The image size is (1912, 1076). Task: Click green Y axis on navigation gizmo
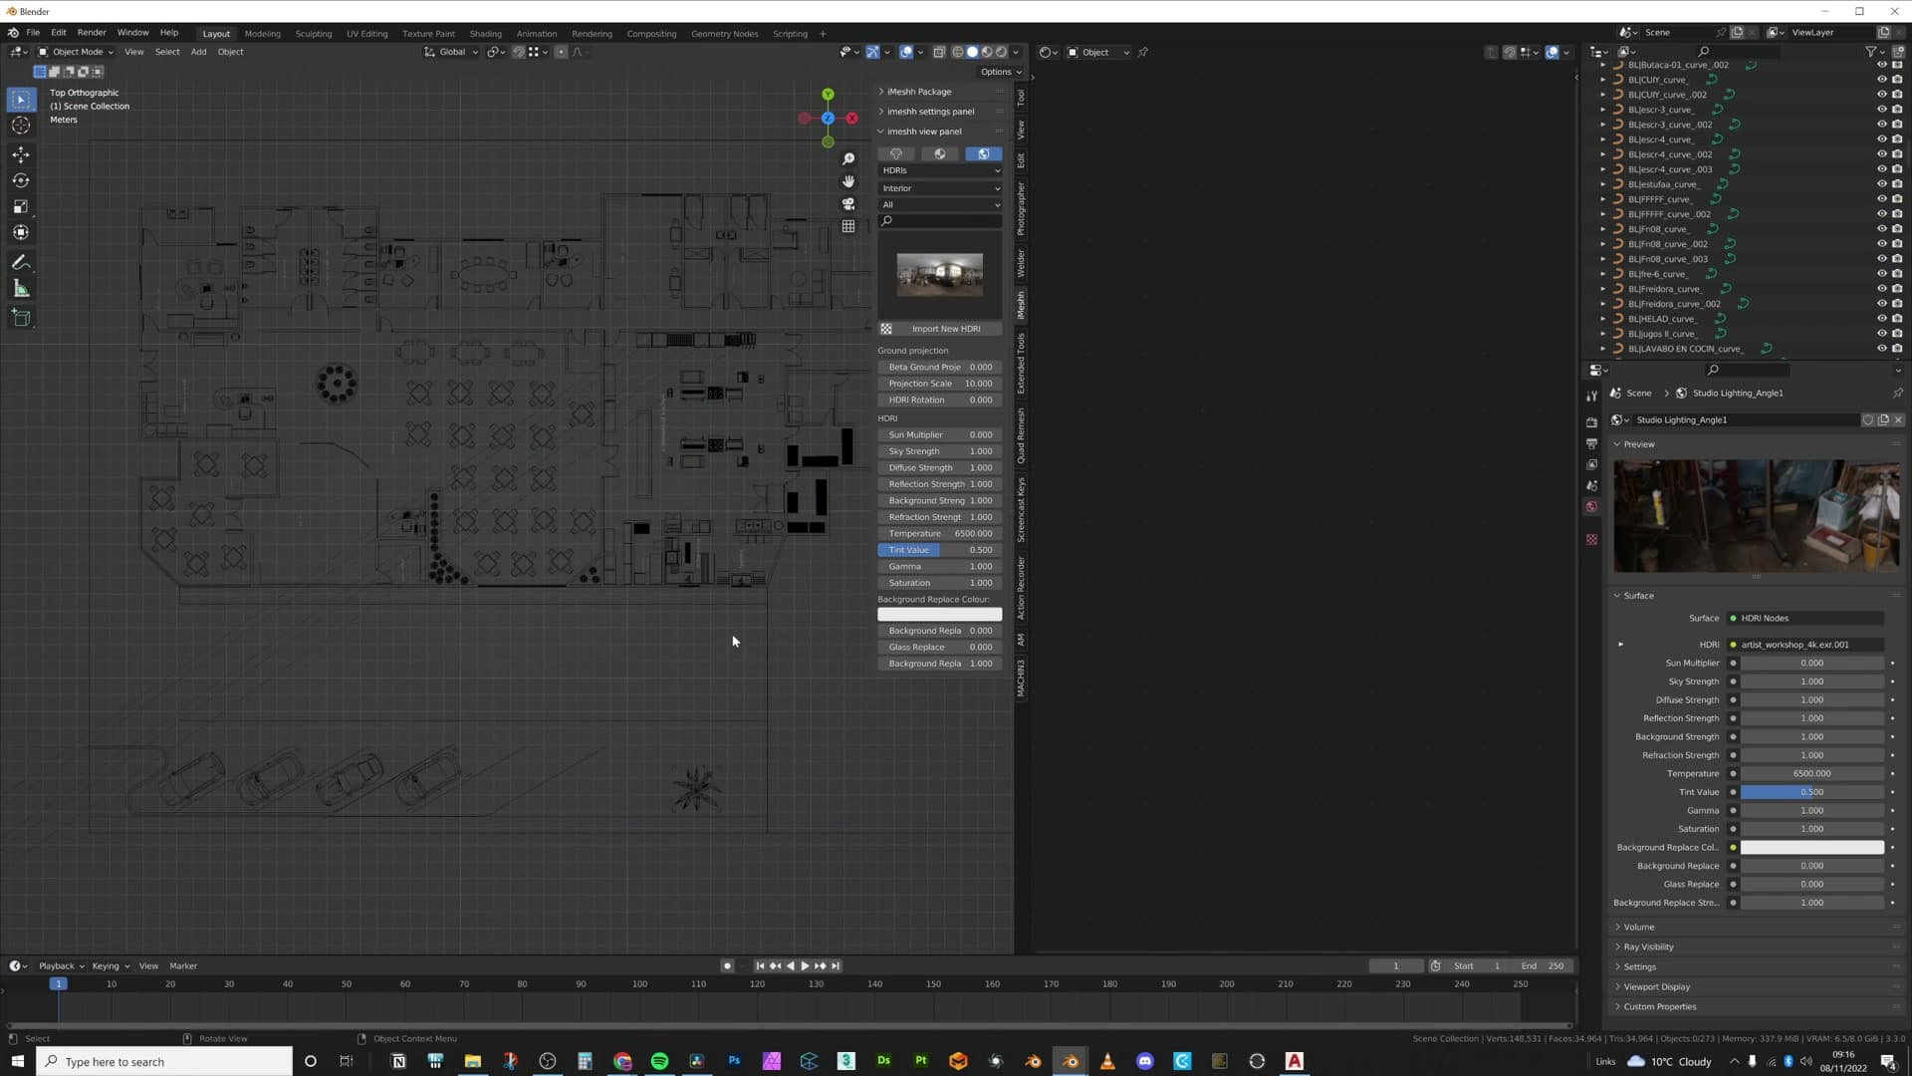click(x=828, y=95)
